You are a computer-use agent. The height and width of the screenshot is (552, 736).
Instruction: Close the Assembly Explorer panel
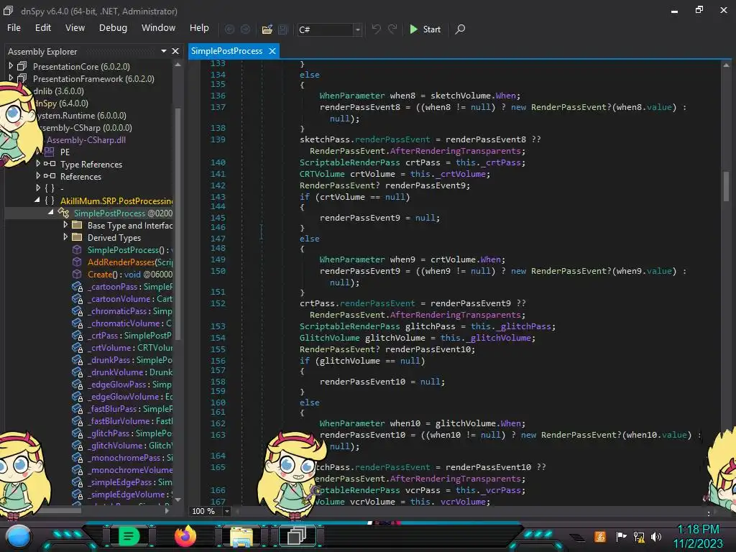pyautogui.click(x=175, y=51)
